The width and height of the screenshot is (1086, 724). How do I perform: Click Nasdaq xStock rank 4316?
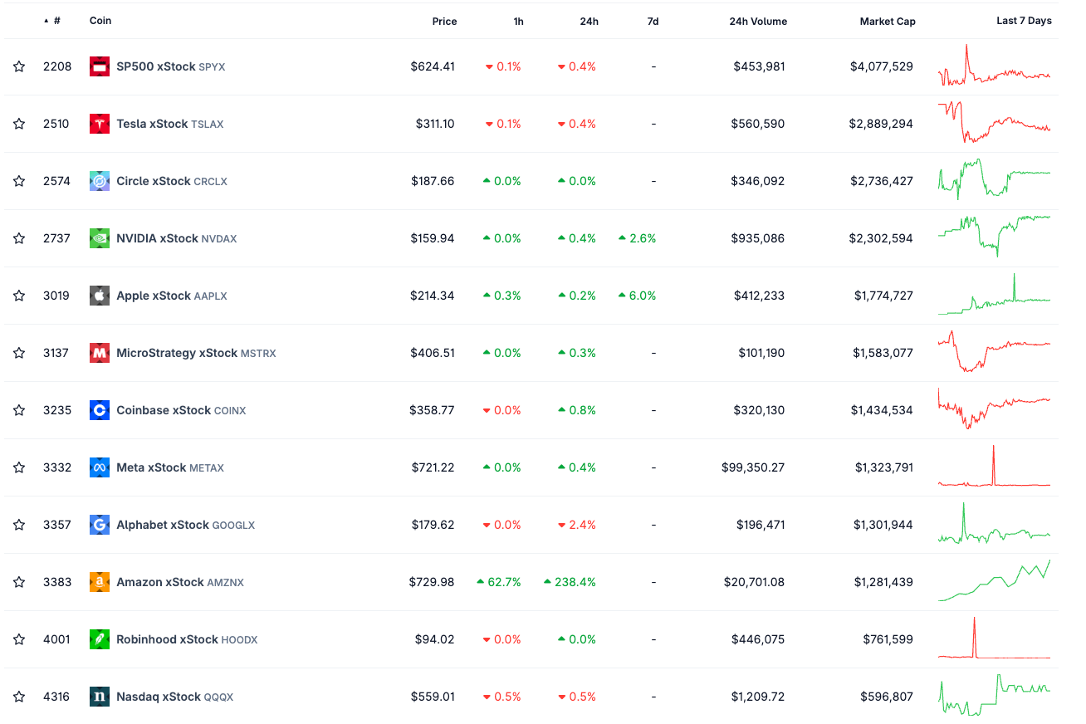(56, 697)
